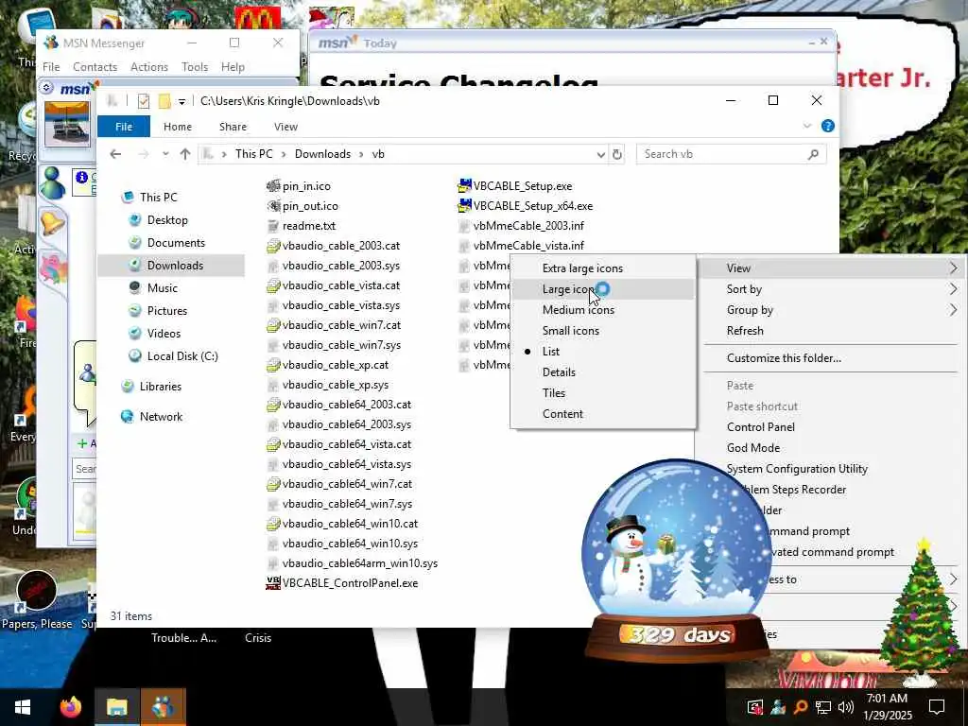
Task: Choose Large icons view option
Action: coord(603,289)
